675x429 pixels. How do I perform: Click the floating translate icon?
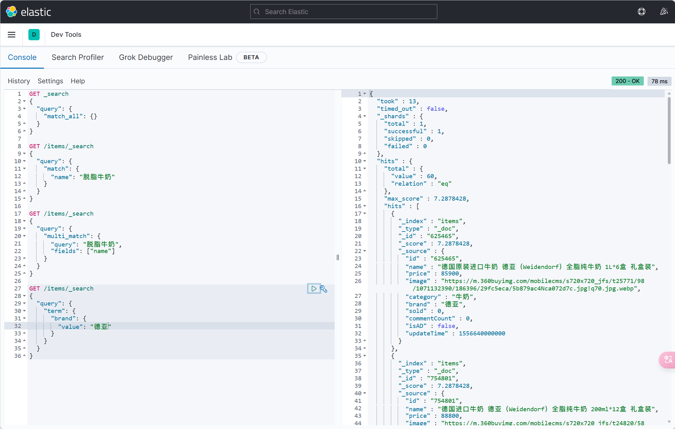tap(668, 360)
